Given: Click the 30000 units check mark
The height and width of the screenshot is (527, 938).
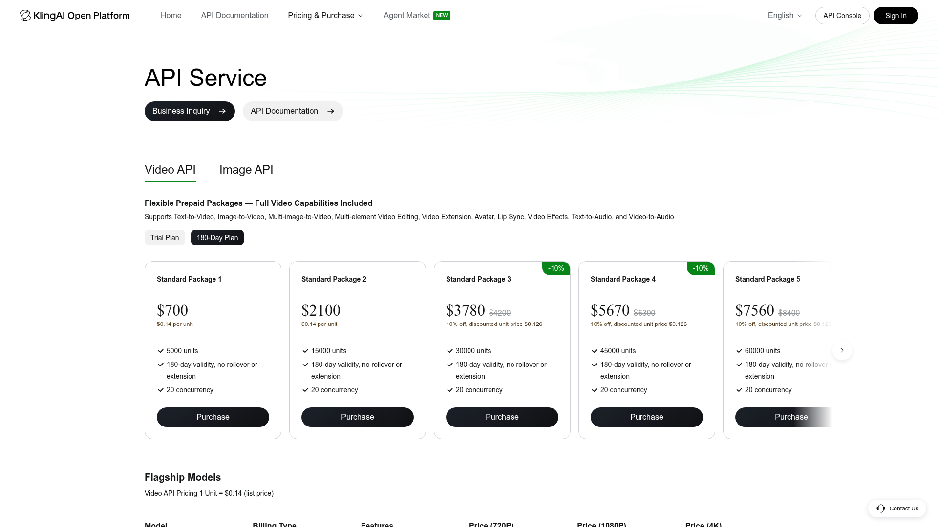Looking at the screenshot, I should pyautogui.click(x=450, y=351).
